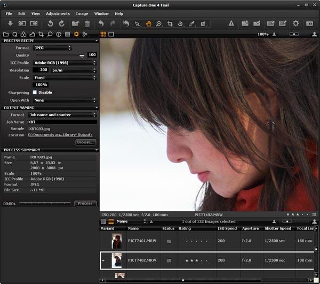Set star rating for PICT7402.MRW row
The height and width of the screenshot is (284, 320).
196,261
